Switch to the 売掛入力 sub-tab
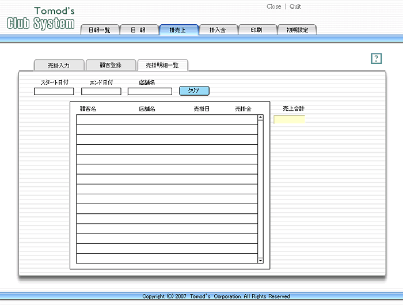 coord(59,65)
